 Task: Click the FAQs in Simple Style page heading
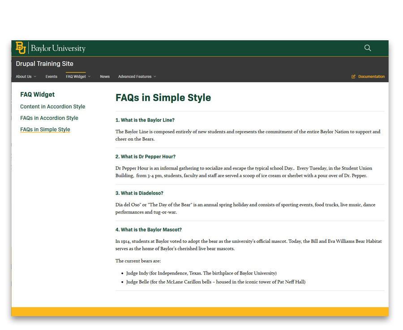tap(163, 98)
